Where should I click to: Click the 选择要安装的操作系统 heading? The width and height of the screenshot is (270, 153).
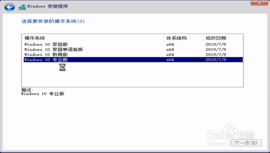53,21
